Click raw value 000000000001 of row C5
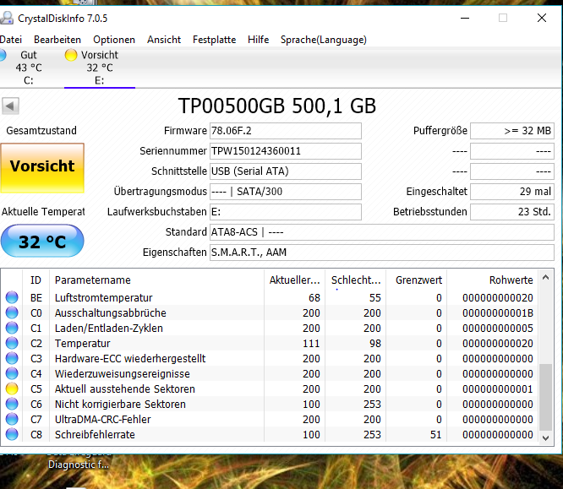This screenshot has height=489, width=563. 498,388
